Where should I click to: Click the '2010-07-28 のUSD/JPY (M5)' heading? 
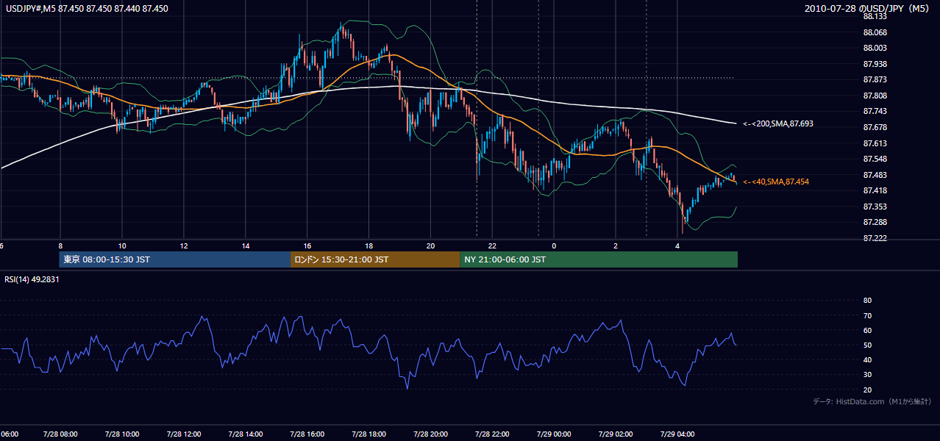pyautogui.click(x=868, y=9)
